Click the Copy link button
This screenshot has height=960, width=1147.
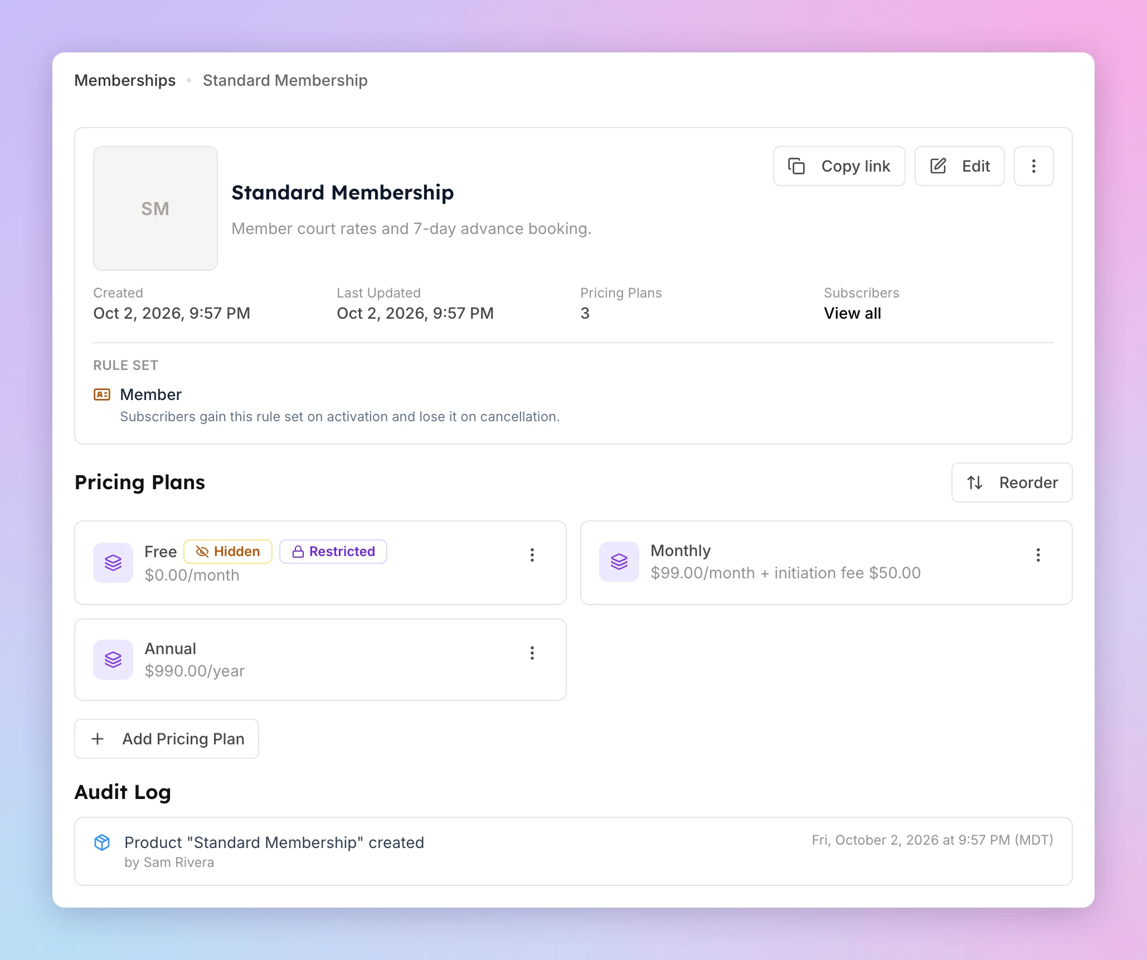pos(839,166)
